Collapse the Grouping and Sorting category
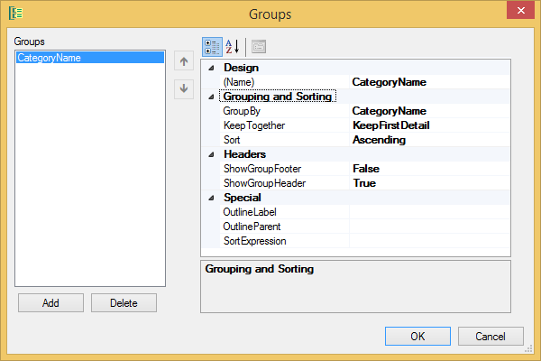 pyautogui.click(x=211, y=97)
